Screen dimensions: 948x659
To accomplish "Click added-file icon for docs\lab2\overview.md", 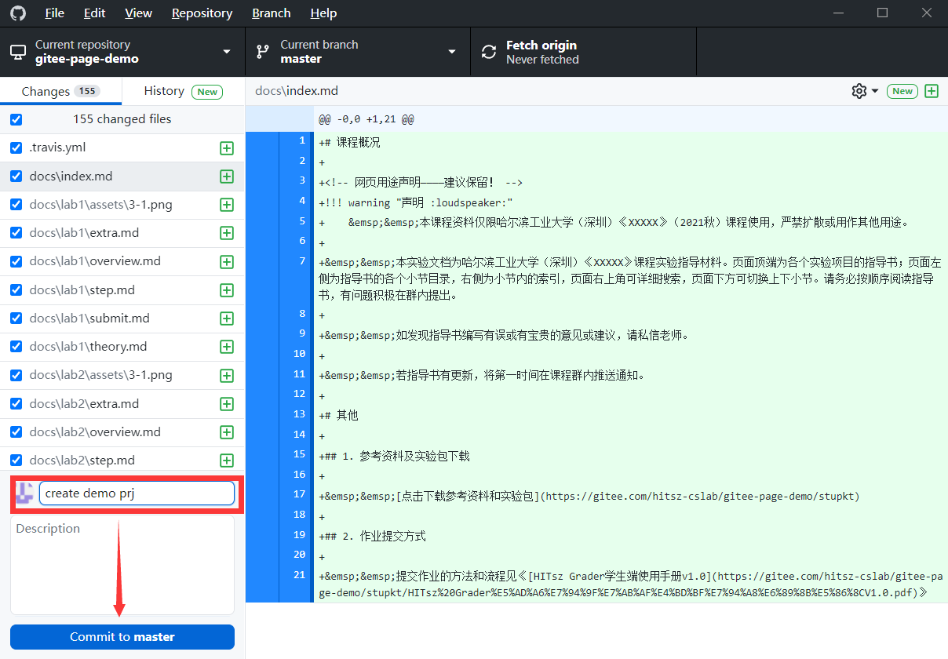I will pos(227,432).
